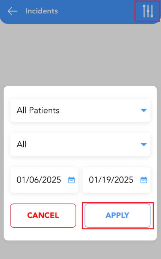
Task: Click the blue APPLY button
Action: coord(118,215)
